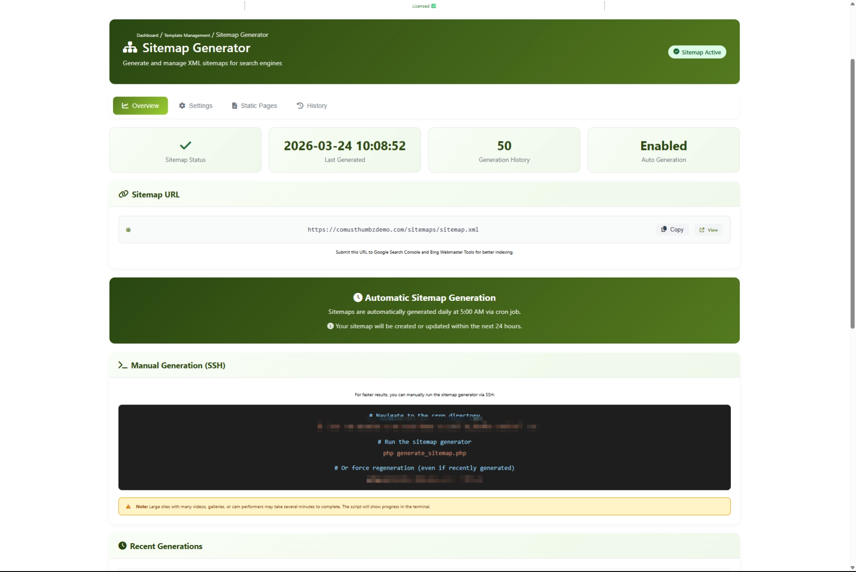Click the page vertical scrollbar

pyautogui.click(x=852, y=194)
